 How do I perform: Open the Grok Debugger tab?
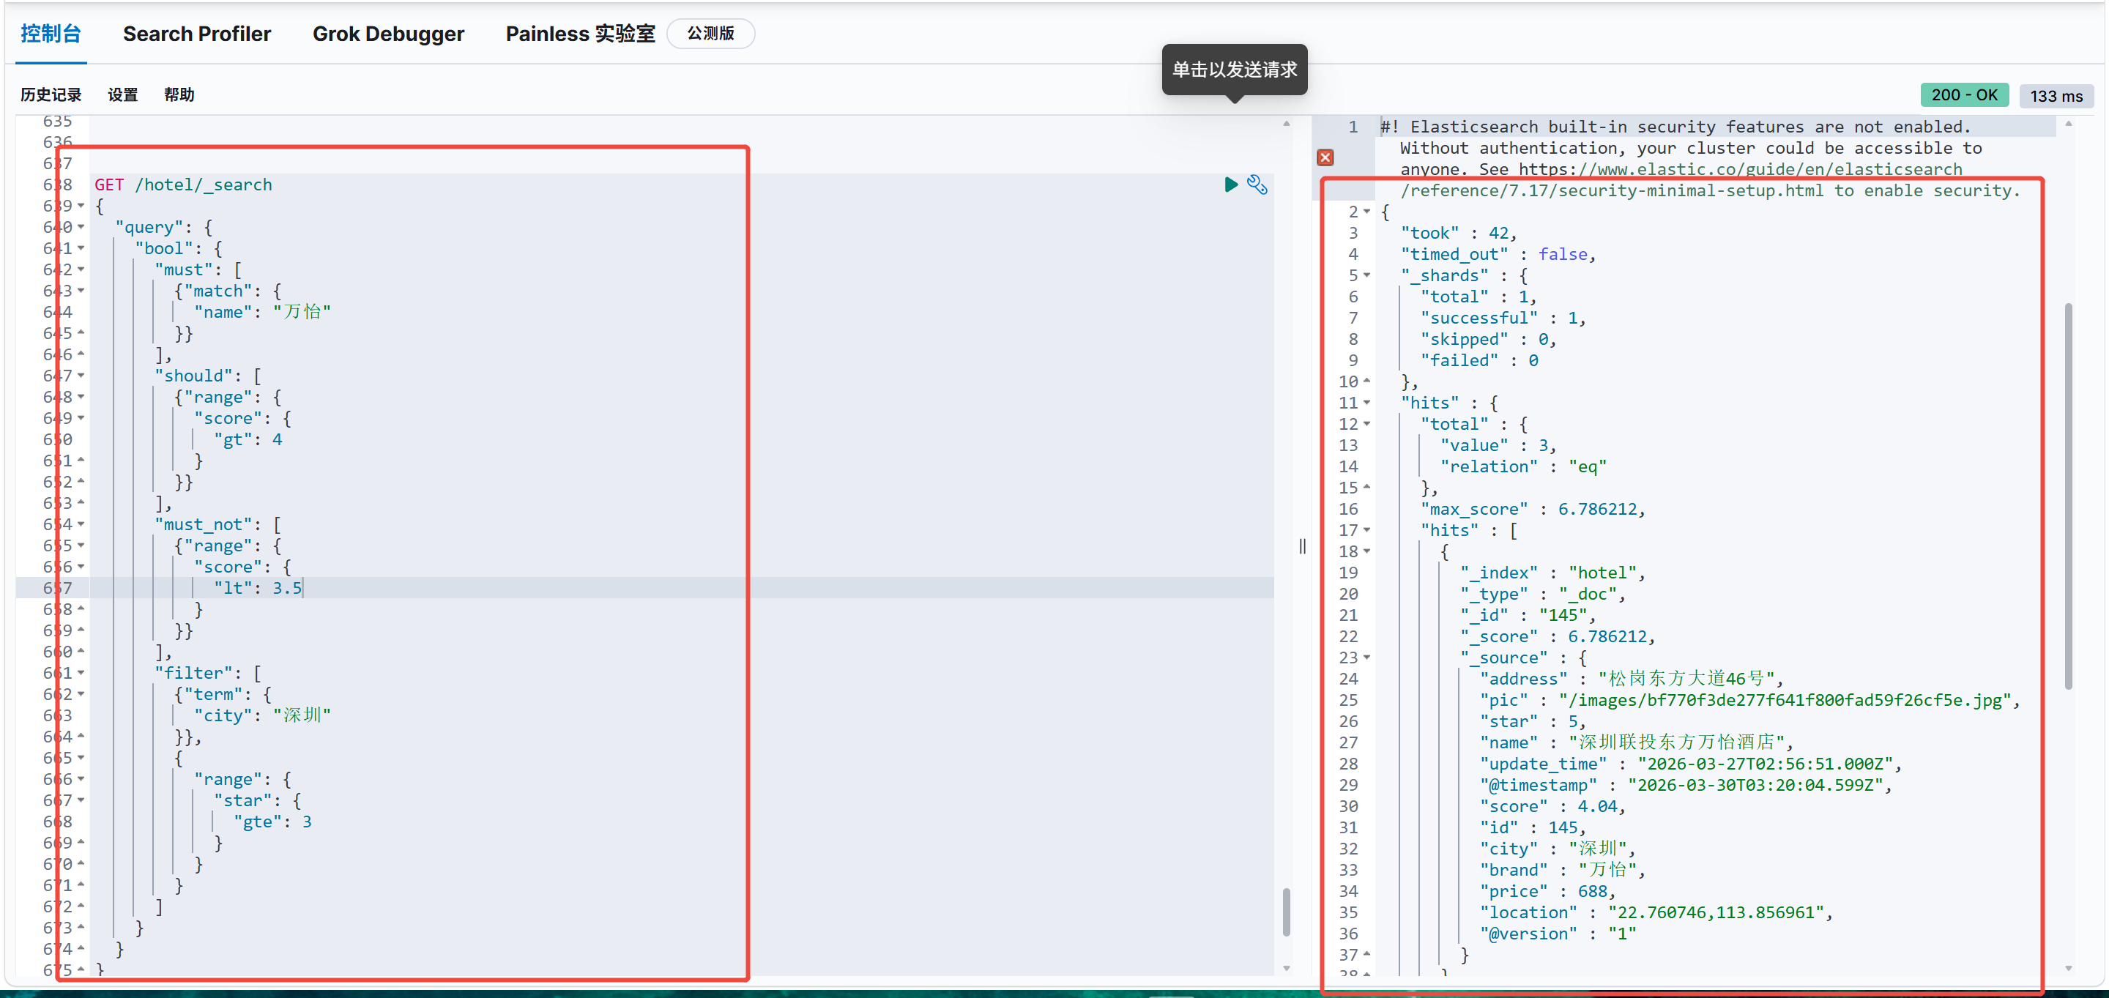(x=388, y=34)
